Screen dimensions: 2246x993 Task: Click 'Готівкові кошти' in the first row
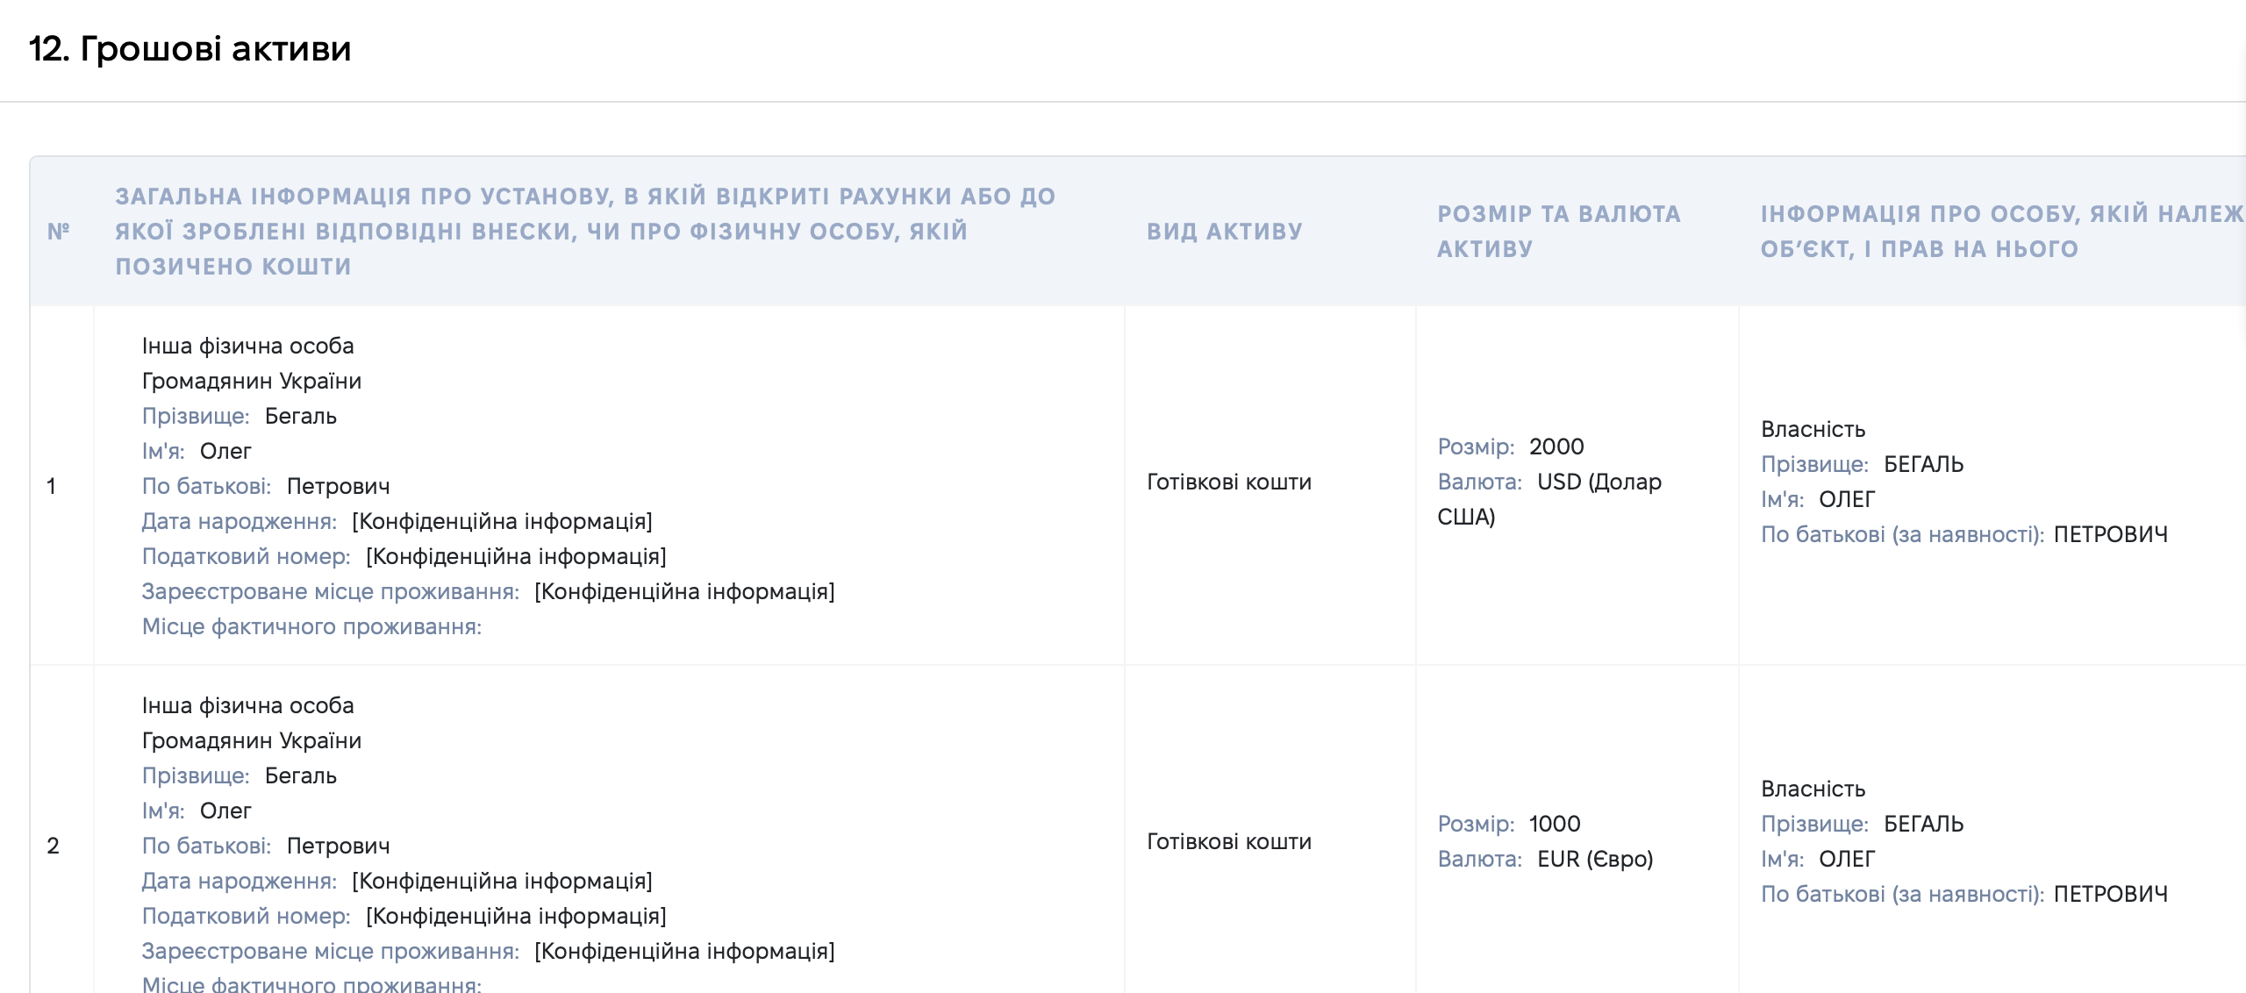click(x=1229, y=482)
